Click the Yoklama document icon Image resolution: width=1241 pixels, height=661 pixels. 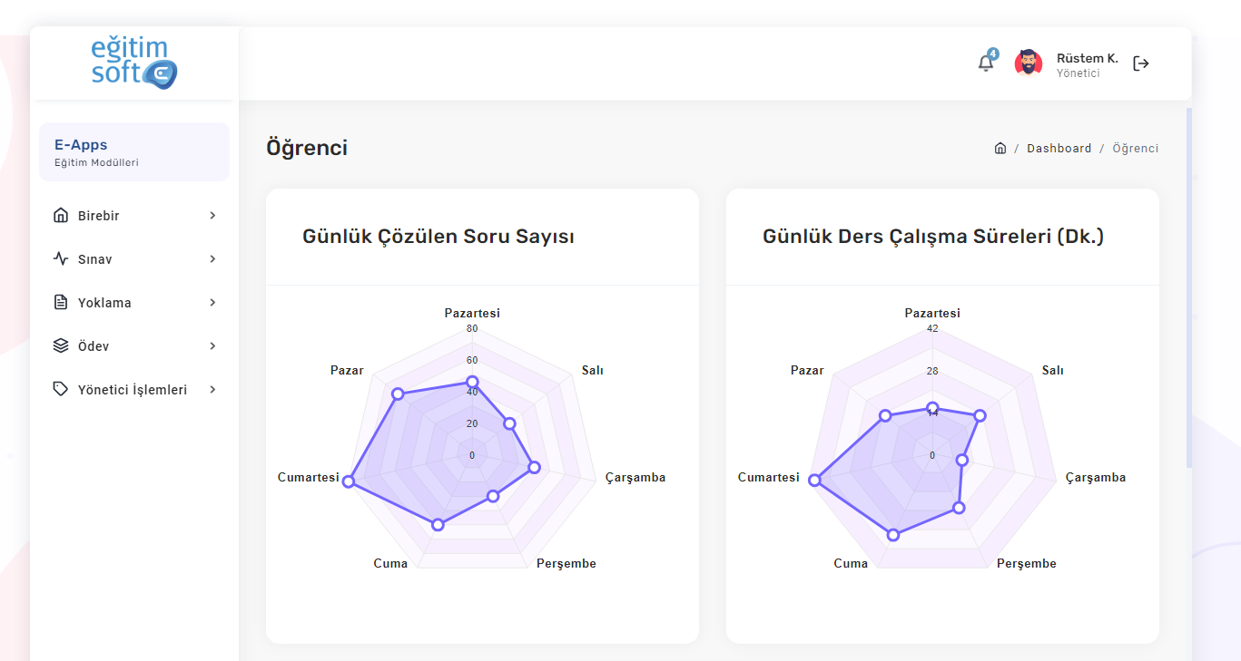coord(61,303)
